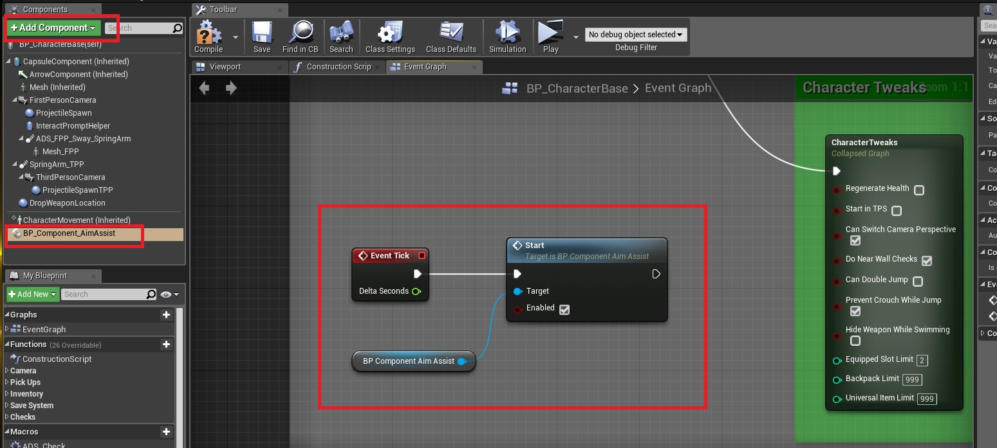
Task: Uncheck Enabled on the Start node
Action: [564, 309]
